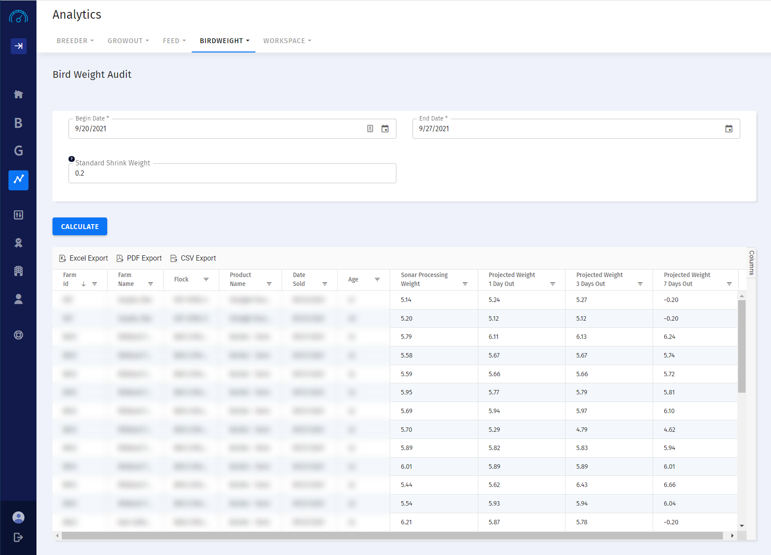Open the sliders settings sidebar icon
This screenshot has width=771, height=555.
(x=18, y=215)
